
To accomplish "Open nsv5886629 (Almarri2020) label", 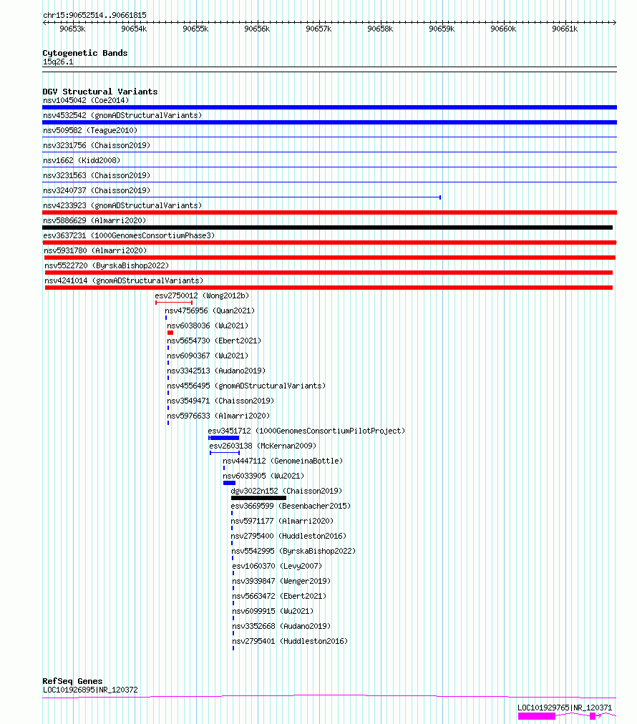I will [94, 221].
